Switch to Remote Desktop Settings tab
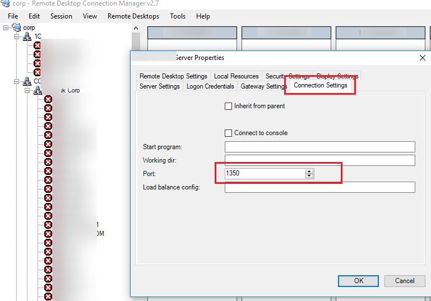 tap(173, 76)
